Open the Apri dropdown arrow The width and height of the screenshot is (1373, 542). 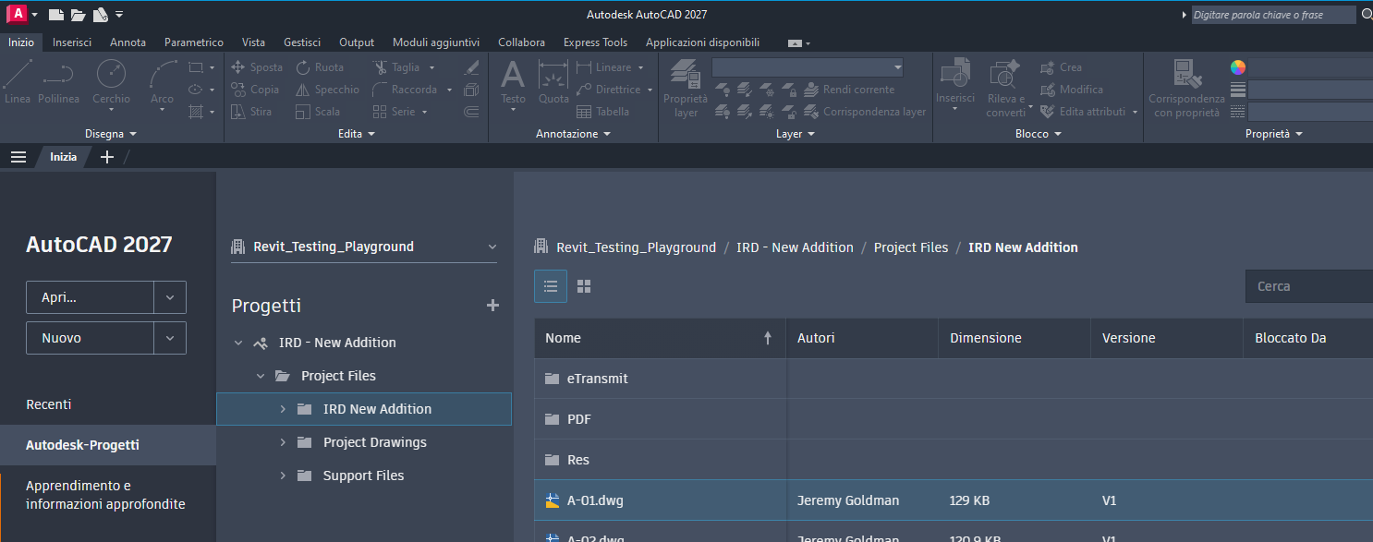click(170, 297)
